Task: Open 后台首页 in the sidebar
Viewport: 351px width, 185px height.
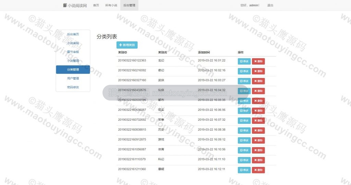Action: (73, 34)
